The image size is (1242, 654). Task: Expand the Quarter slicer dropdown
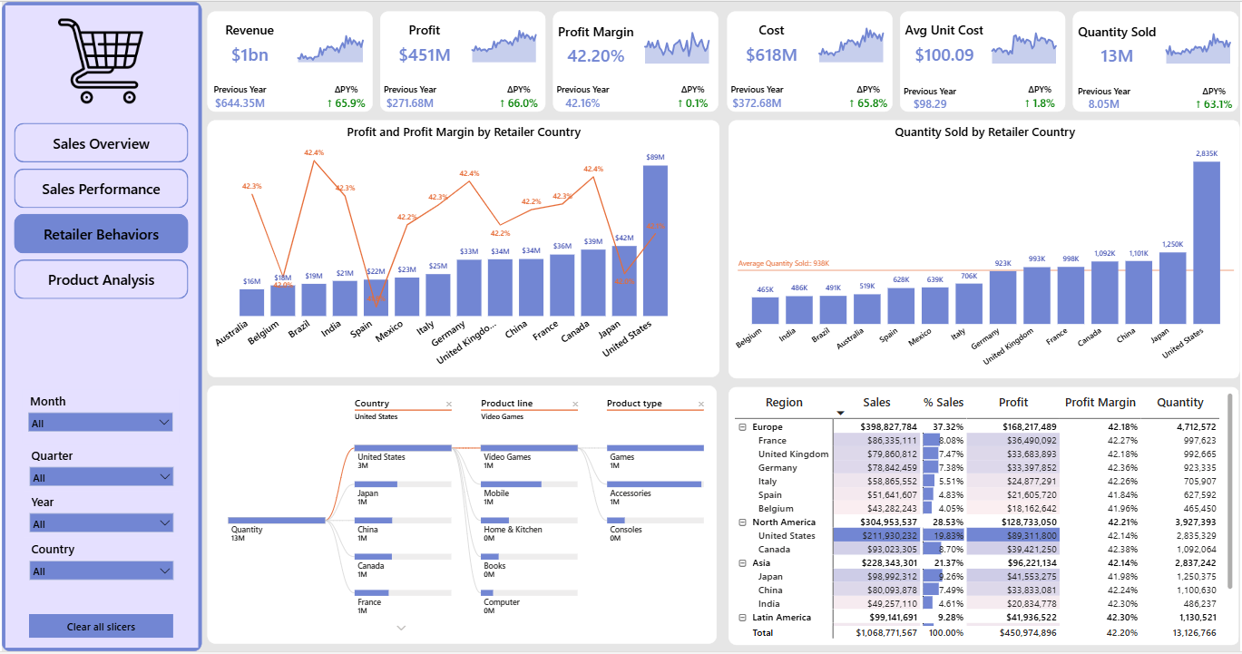point(101,477)
